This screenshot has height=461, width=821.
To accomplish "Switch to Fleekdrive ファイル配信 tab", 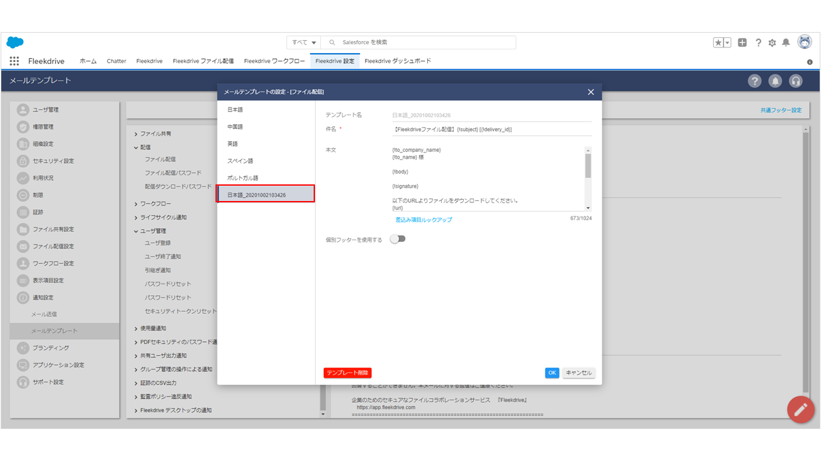I will click(x=203, y=61).
